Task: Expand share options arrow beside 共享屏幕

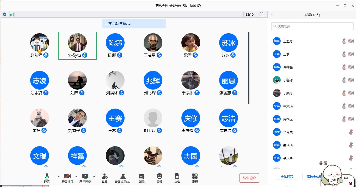Action: coord(94,176)
